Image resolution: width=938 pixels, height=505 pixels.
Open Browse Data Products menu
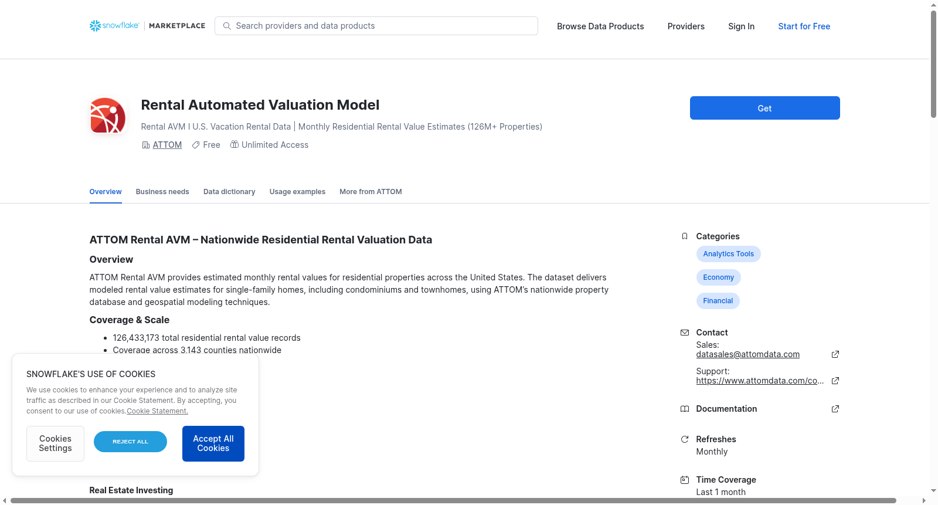(x=600, y=26)
